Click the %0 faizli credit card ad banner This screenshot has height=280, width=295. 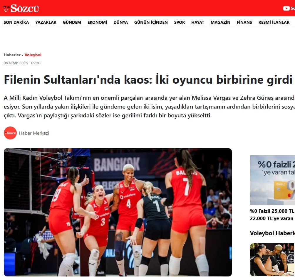coord(272,180)
